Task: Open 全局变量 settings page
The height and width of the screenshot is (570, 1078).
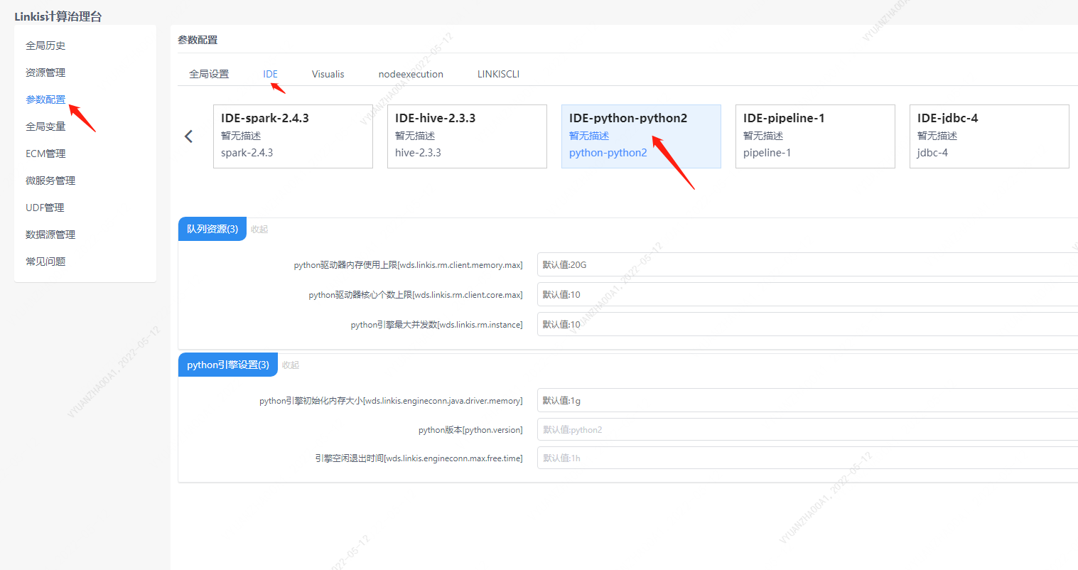Action: click(45, 126)
